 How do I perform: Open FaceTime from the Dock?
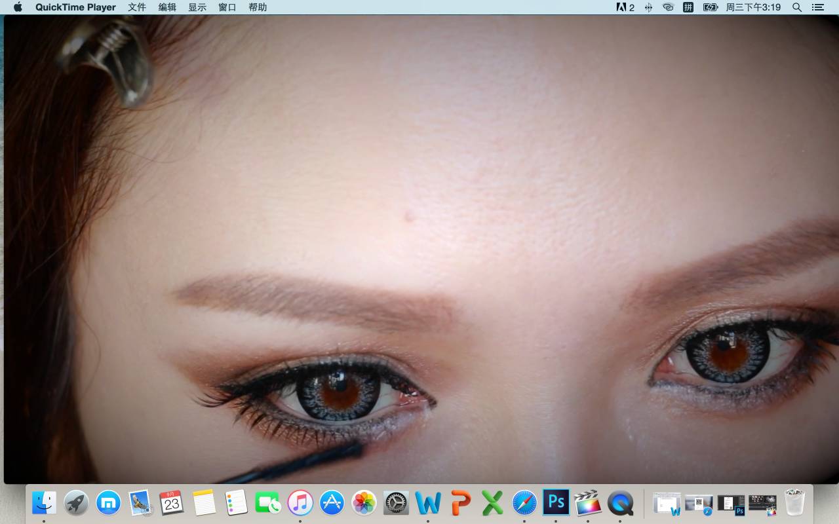(x=268, y=503)
